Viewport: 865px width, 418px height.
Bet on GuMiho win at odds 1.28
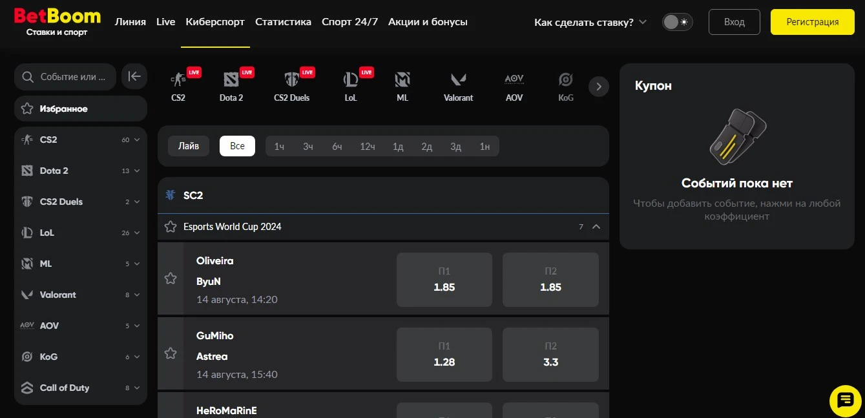coord(444,355)
